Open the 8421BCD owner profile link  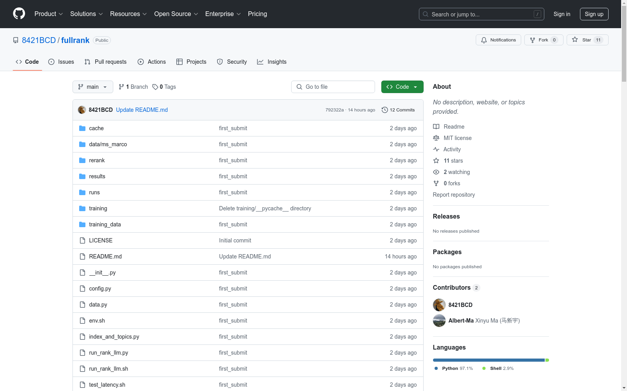coord(39,40)
